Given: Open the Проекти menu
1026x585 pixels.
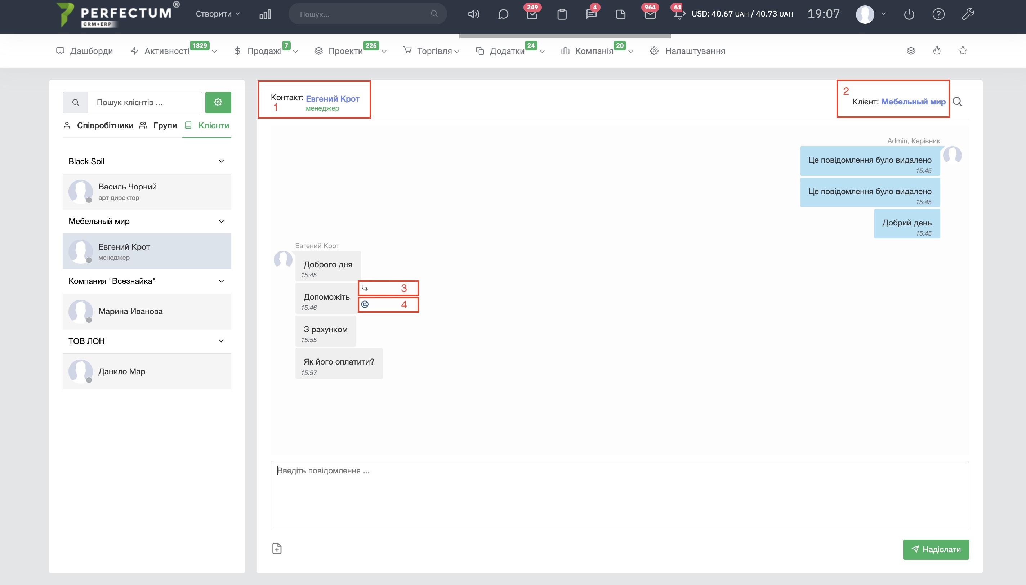Looking at the screenshot, I should tap(345, 51).
